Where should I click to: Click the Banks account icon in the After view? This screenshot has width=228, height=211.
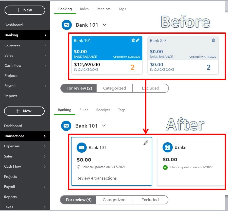[x=167, y=147]
